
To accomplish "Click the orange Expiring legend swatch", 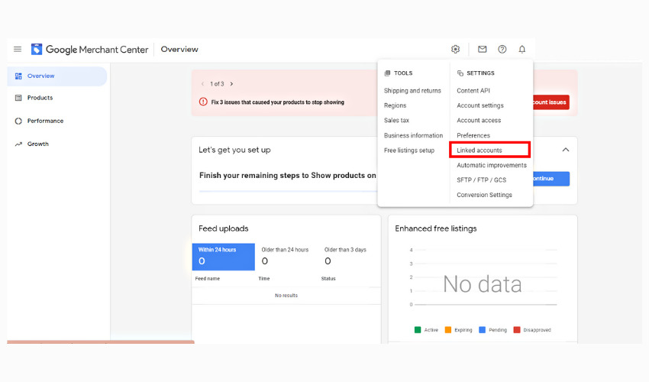I will 448,330.
